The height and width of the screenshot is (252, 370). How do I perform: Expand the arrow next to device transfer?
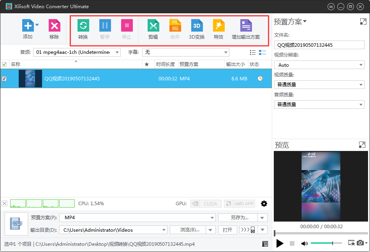click(x=263, y=230)
